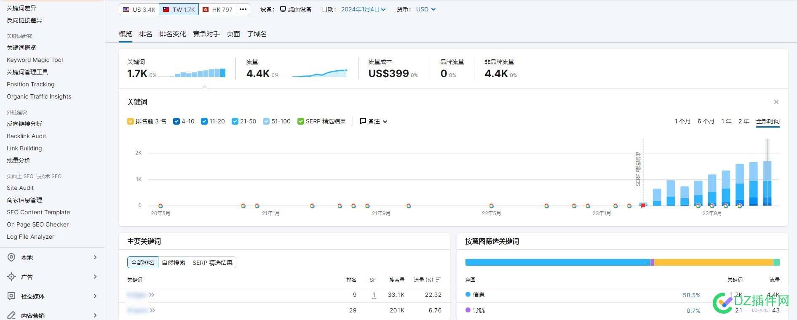
Task: Select the 全部排名 filter tab
Action: point(143,263)
